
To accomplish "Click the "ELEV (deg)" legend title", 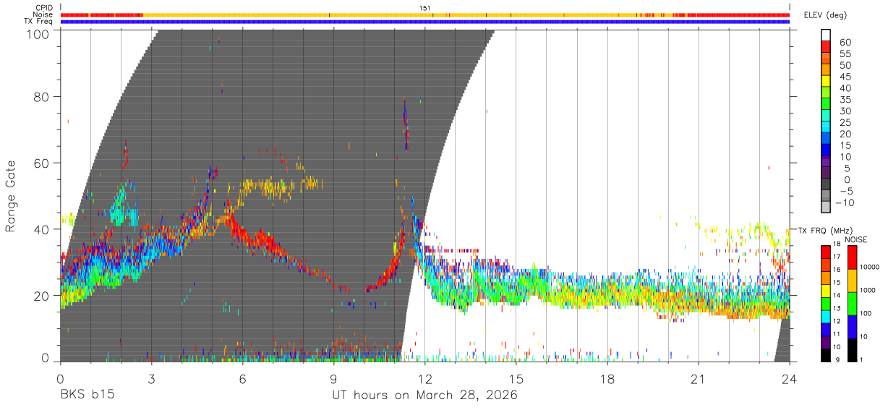I will pyautogui.click(x=827, y=15).
